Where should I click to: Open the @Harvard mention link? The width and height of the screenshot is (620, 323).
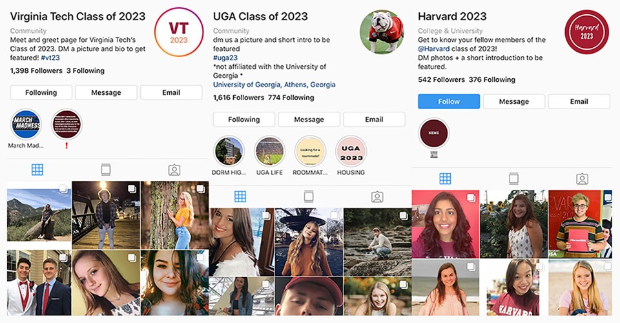(x=434, y=48)
